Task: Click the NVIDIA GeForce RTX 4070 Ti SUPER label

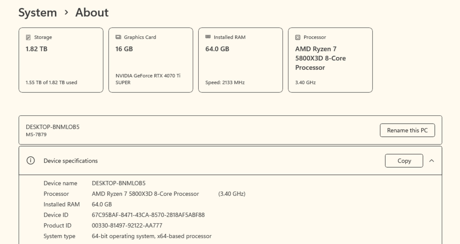Action: 147,79
